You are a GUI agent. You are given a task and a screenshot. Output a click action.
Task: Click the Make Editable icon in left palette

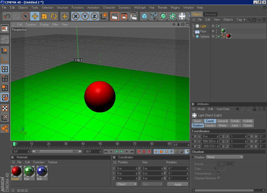coord(5,39)
